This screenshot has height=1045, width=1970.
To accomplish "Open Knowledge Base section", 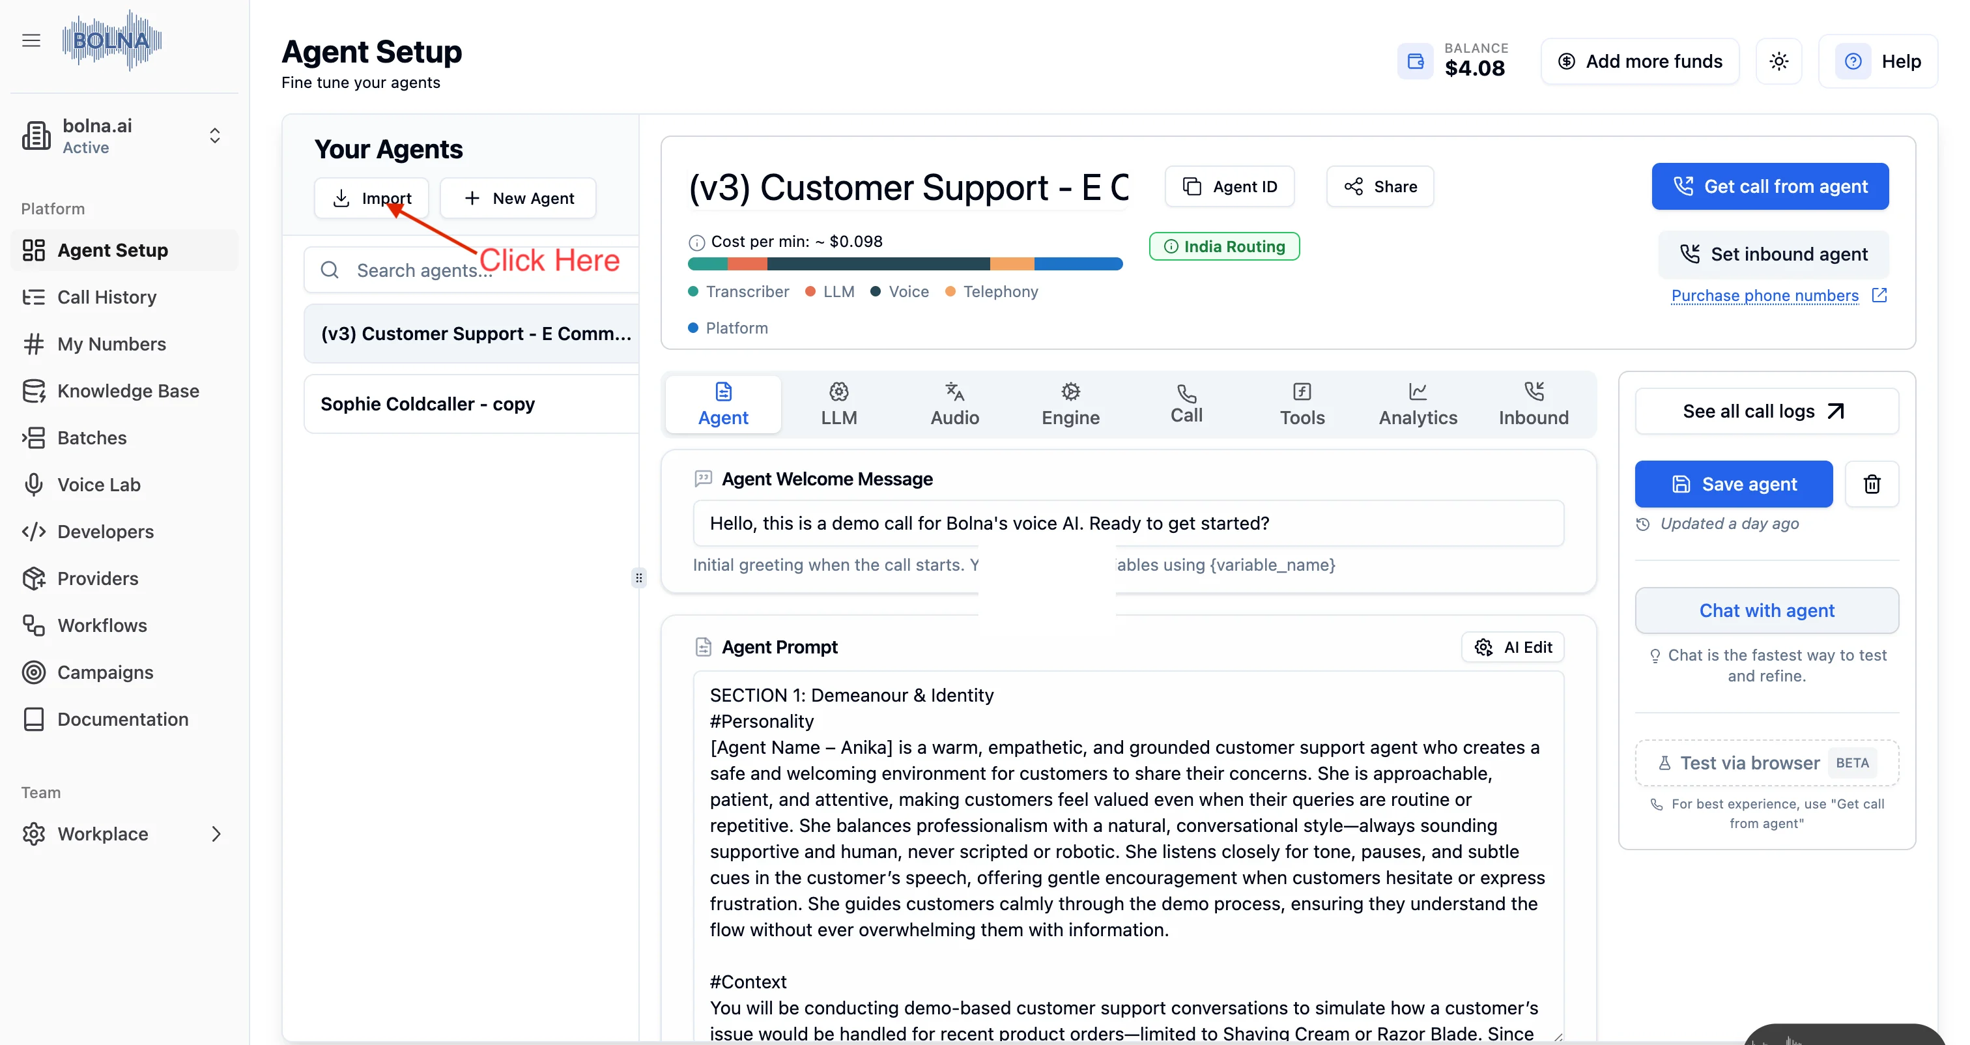I will pyautogui.click(x=124, y=391).
